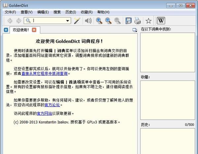This screenshot has width=198, height=154.
Task: Open the 收藏(R) menu
Action: [x=86, y=12]
